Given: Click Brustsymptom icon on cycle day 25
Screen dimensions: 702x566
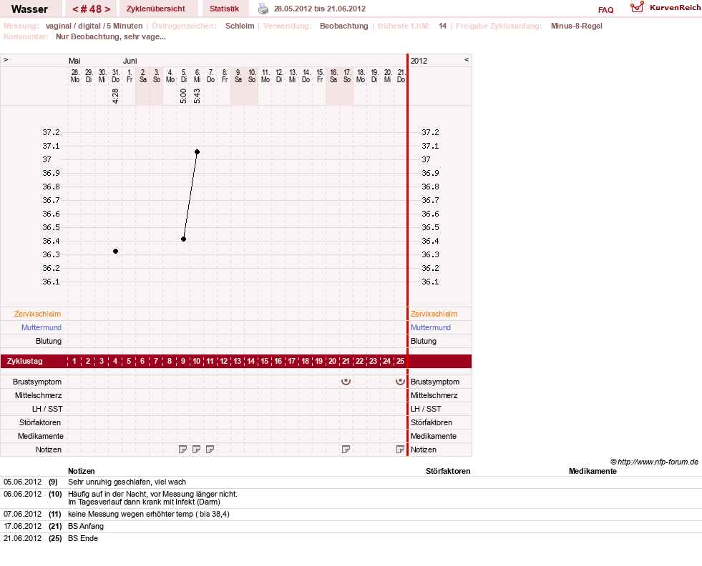Looking at the screenshot, I should [x=400, y=382].
